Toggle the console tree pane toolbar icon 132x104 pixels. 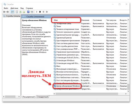[13, 12]
